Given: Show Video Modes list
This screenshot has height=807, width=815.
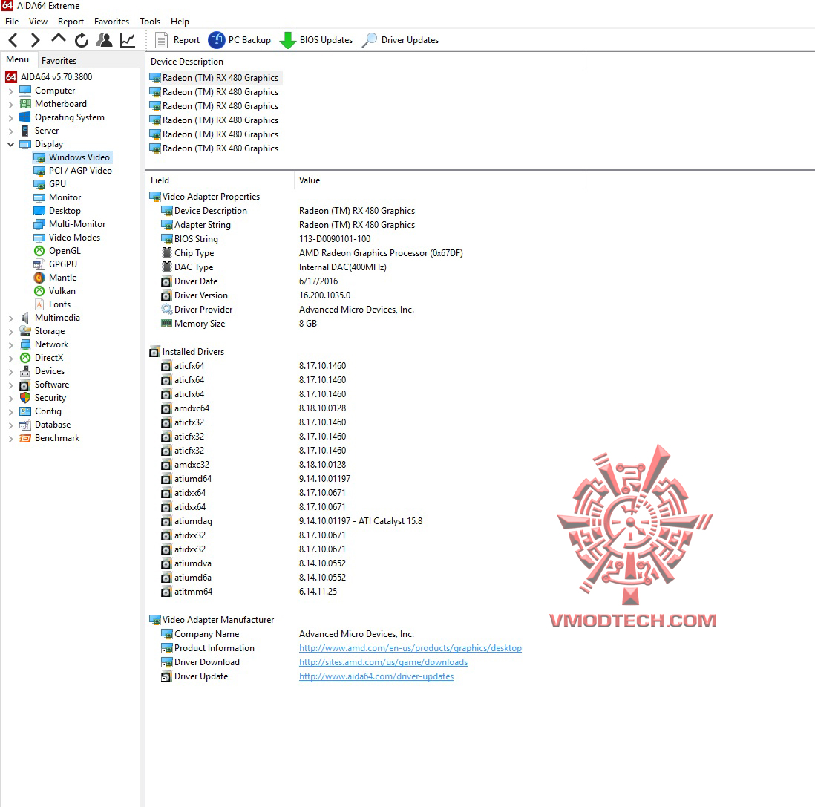Looking at the screenshot, I should pyautogui.click(x=74, y=238).
